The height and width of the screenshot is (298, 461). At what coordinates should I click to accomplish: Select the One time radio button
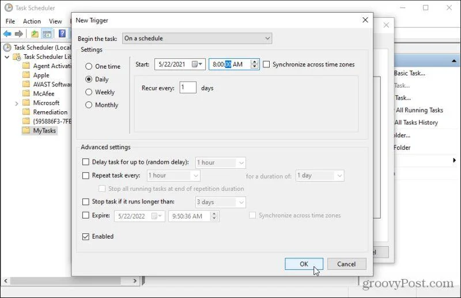[x=89, y=66]
